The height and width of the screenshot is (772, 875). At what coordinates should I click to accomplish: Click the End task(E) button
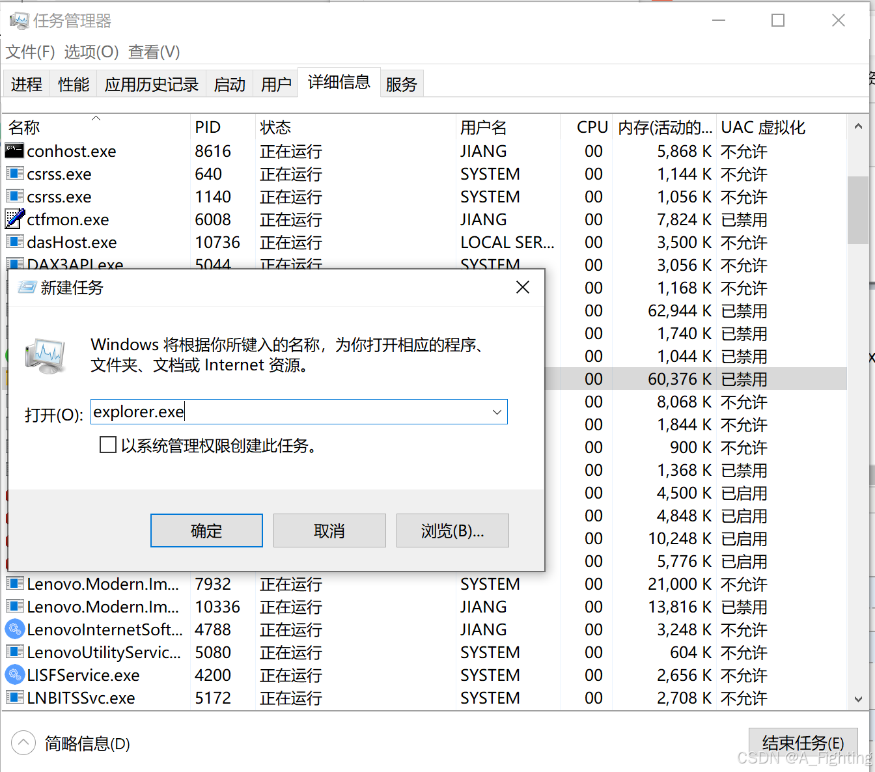point(803,743)
